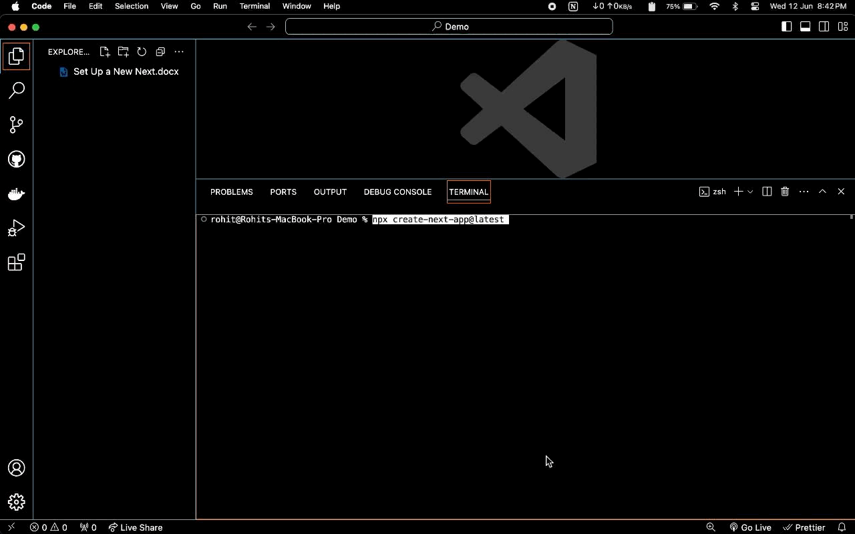Open the Extensions view
855x534 pixels.
click(x=16, y=262)
